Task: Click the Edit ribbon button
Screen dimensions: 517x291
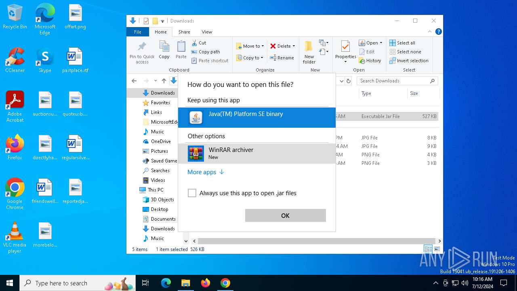Action: 367,52
